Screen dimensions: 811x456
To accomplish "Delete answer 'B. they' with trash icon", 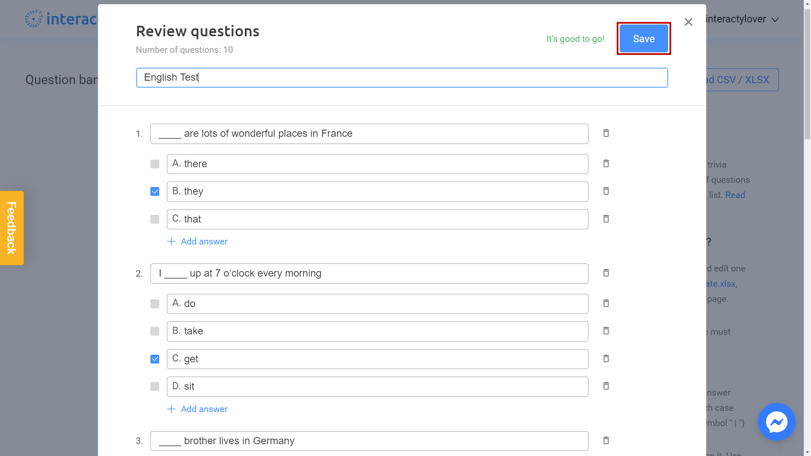I will pos(606,191).
